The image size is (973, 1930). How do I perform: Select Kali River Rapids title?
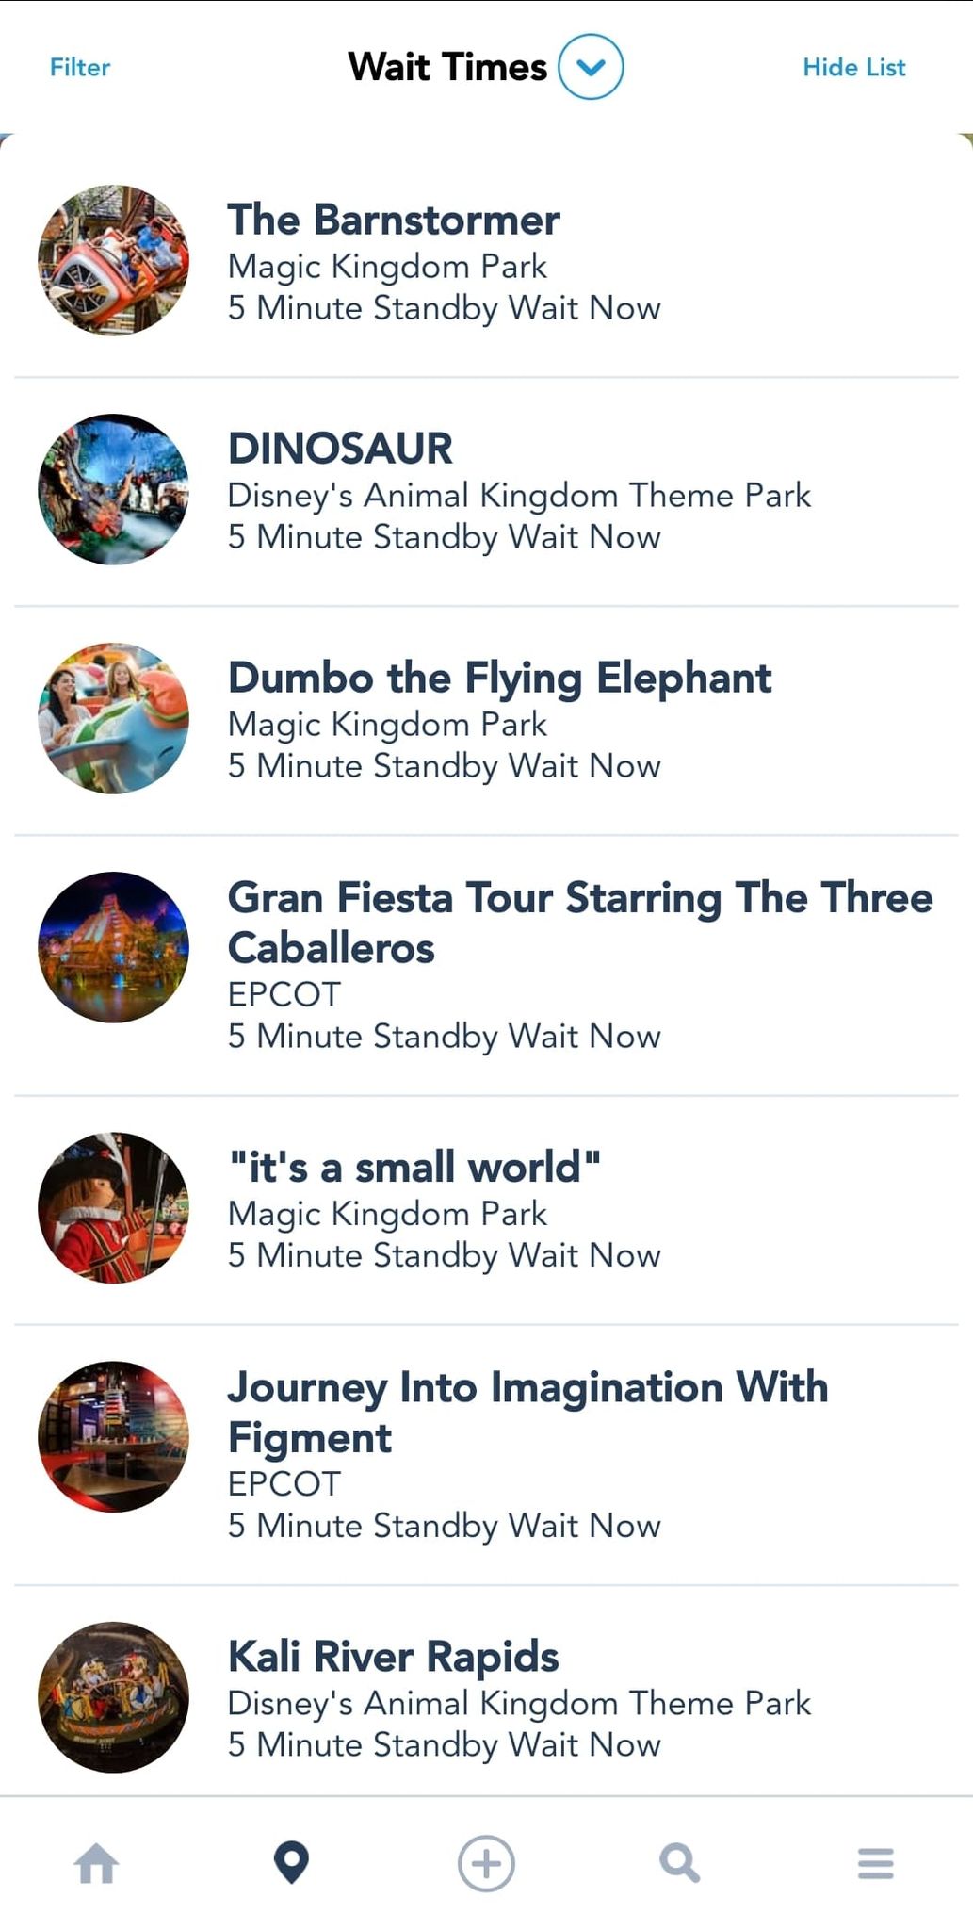click(393, 1657)
